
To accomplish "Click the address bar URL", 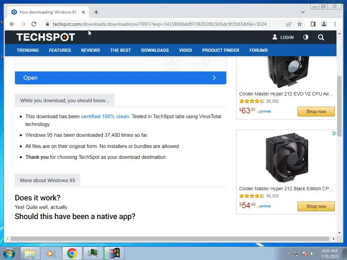I will pyautogui.click(x=160, y=24).
